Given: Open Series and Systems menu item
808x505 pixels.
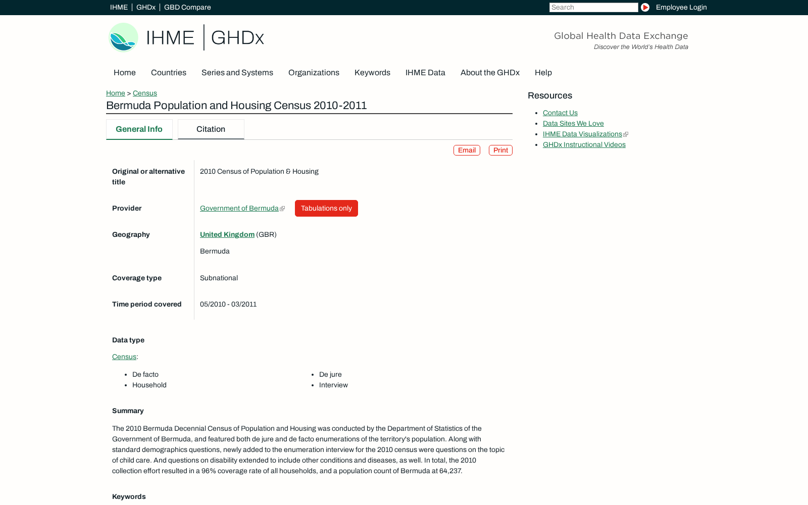Looking at the screenshot, I should click(x=237, y=73).
